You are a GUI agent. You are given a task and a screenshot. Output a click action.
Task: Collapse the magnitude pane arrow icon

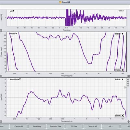coord(1,122)
